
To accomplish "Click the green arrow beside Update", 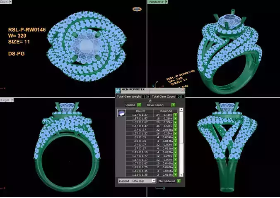I will click(139, 105).
